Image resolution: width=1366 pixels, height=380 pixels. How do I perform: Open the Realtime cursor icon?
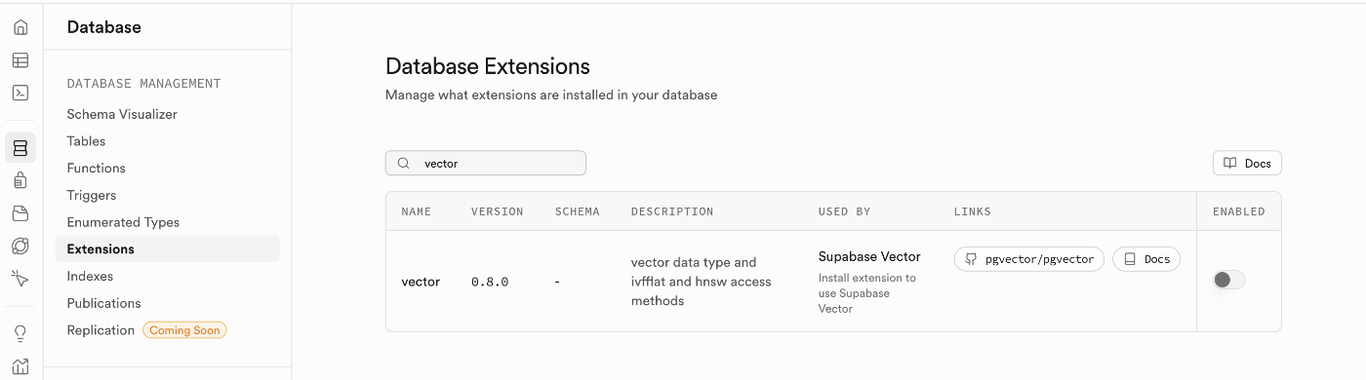(20, 279)
